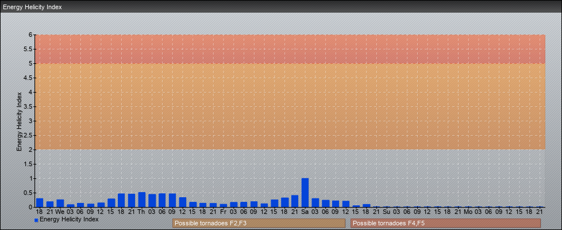Viewport: 562px width, 230px height.
Task: Click the vertical Energy Helicity Index axis title
Action: (x=19, y=121)
